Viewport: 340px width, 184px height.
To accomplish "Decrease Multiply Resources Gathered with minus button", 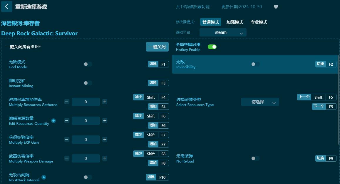I will [67, 102].
